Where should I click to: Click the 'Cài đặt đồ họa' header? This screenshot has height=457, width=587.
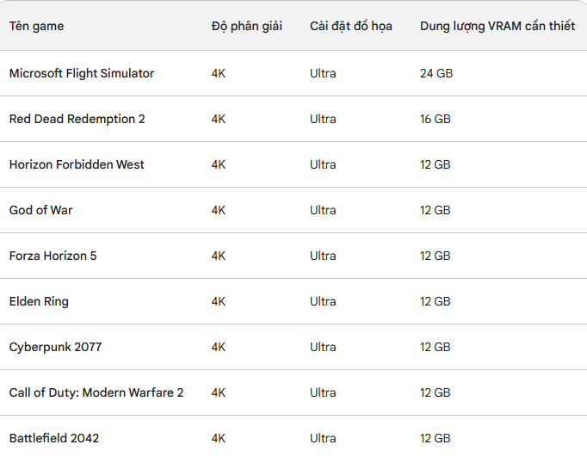coord(351,26)
